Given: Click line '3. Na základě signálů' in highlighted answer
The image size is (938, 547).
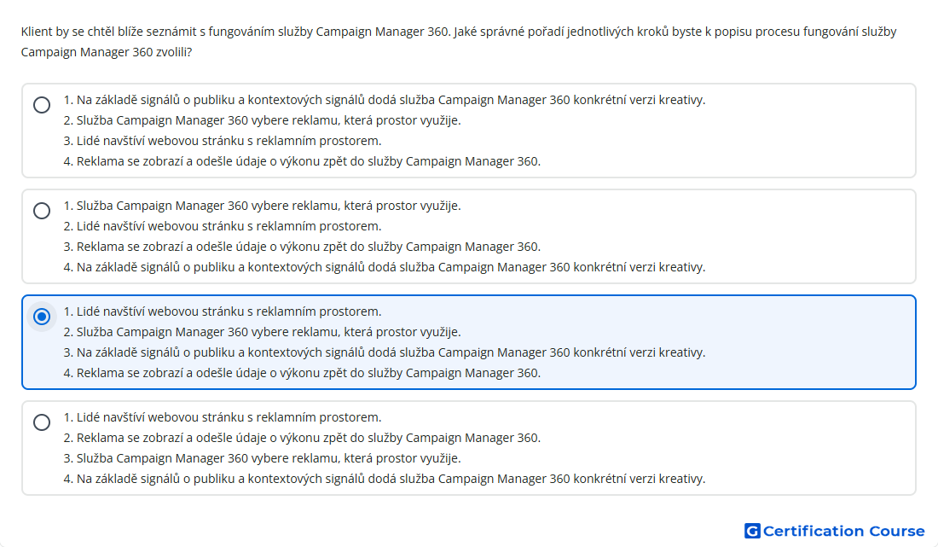Looking at the screenshot, I should (385, 352).
